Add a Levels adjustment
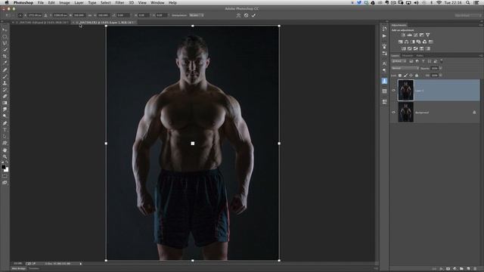Viewport: 484px width, 272px height. pyautogui.click(x=409, y=36)
